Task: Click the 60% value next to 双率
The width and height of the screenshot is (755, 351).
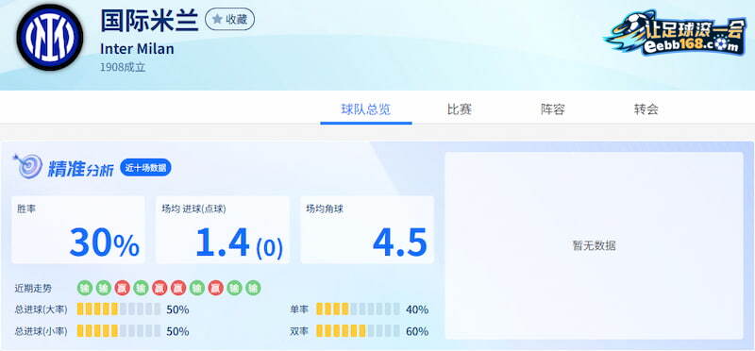Action: click(x=417, y=332)
